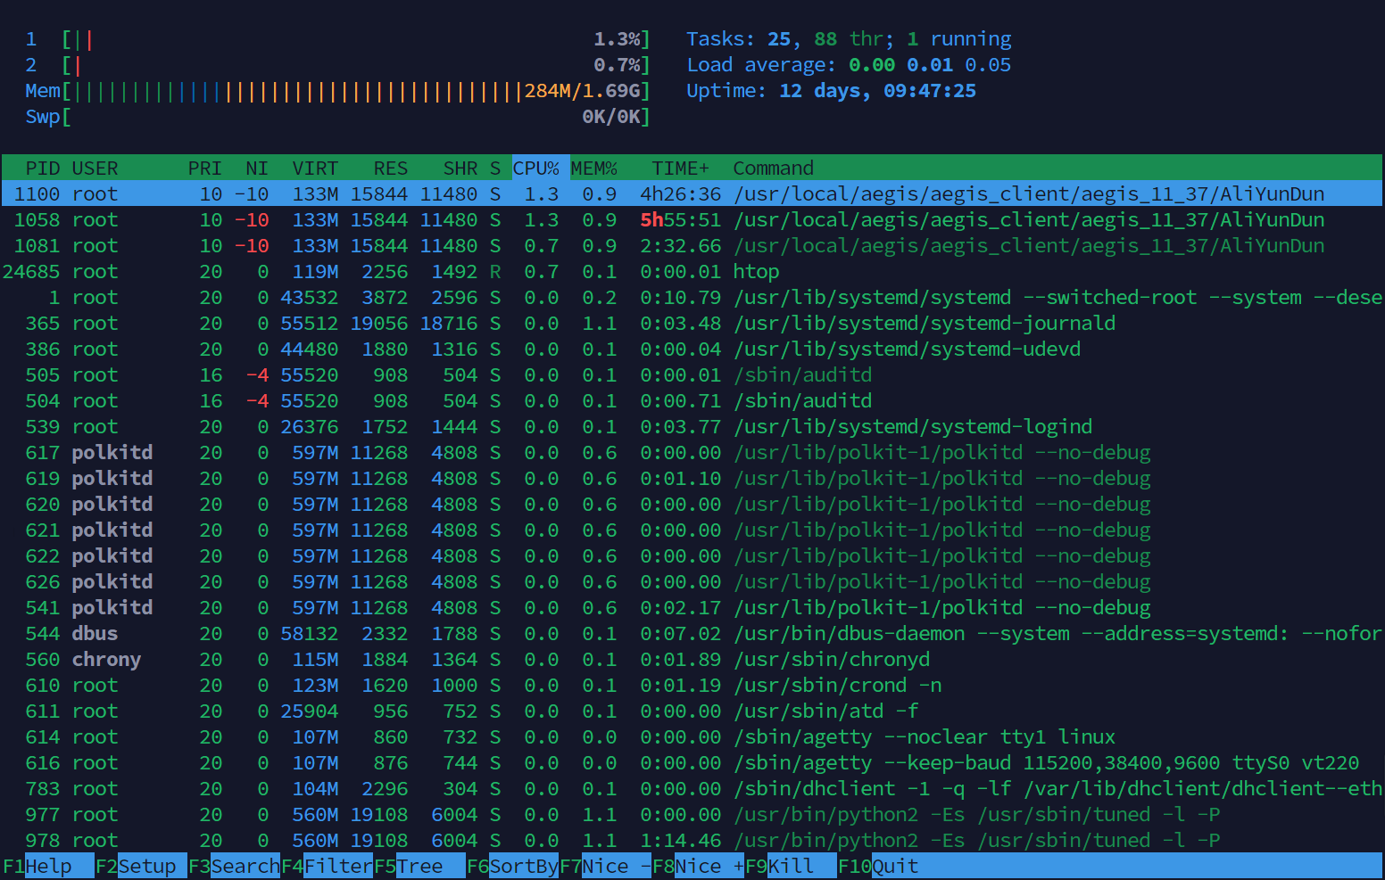The width and height of the screenshot is (1385, 880).
Task: Select the PID 1081 AliYunDun row
Action: [x=692, y=246]
